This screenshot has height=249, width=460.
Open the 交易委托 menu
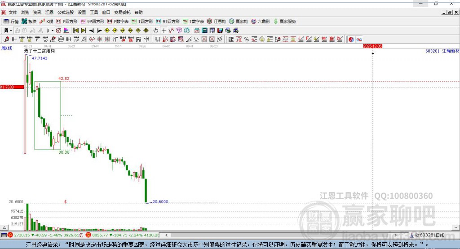pyautogui.click(x=122, y=12)
